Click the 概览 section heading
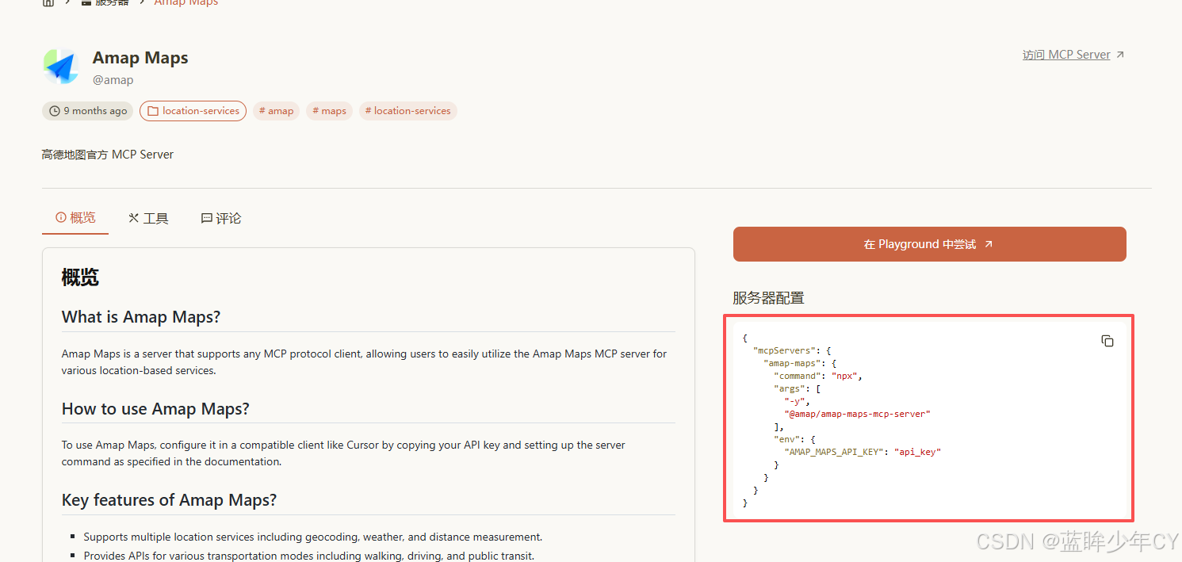1182x562 pixels. 80,277
